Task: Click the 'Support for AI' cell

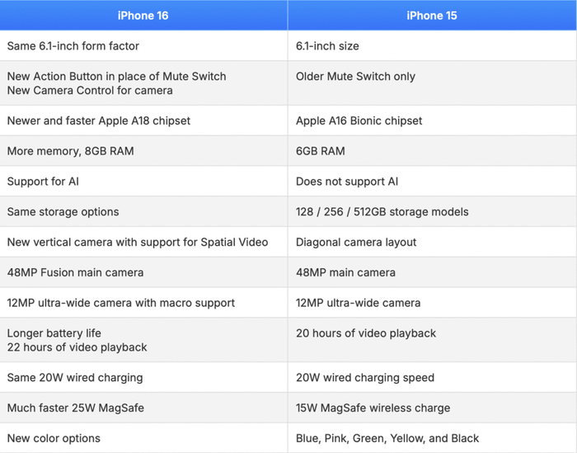Action: pyautogui.click(x=43, y=182)
